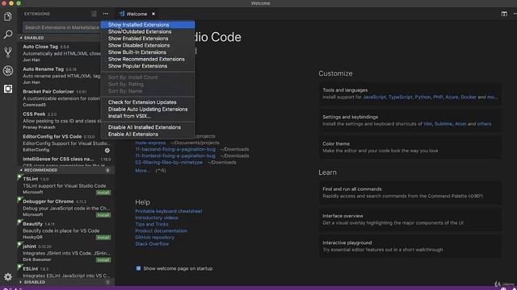The image size is (517, 290).
Task: Open Printable keyboard cheatsheet link
Action: pos(169,211)
